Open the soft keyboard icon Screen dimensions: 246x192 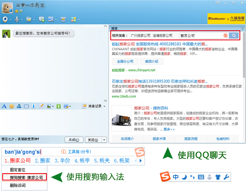(x=201, y=177)
